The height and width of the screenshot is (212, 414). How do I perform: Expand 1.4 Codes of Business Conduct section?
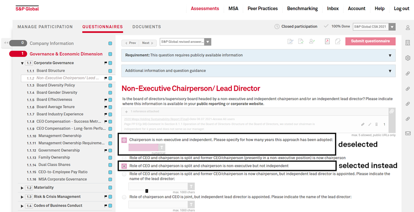[22, 206]
